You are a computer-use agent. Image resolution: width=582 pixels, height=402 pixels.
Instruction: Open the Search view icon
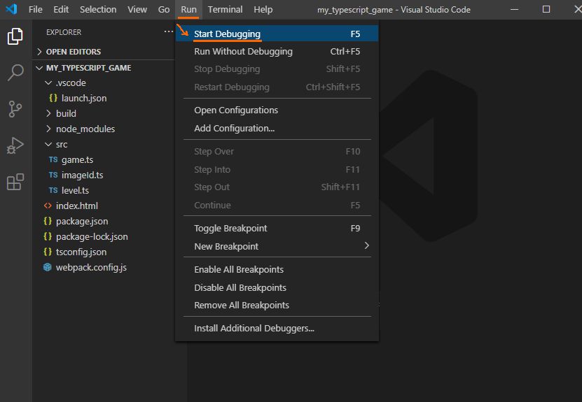[15, 73]
